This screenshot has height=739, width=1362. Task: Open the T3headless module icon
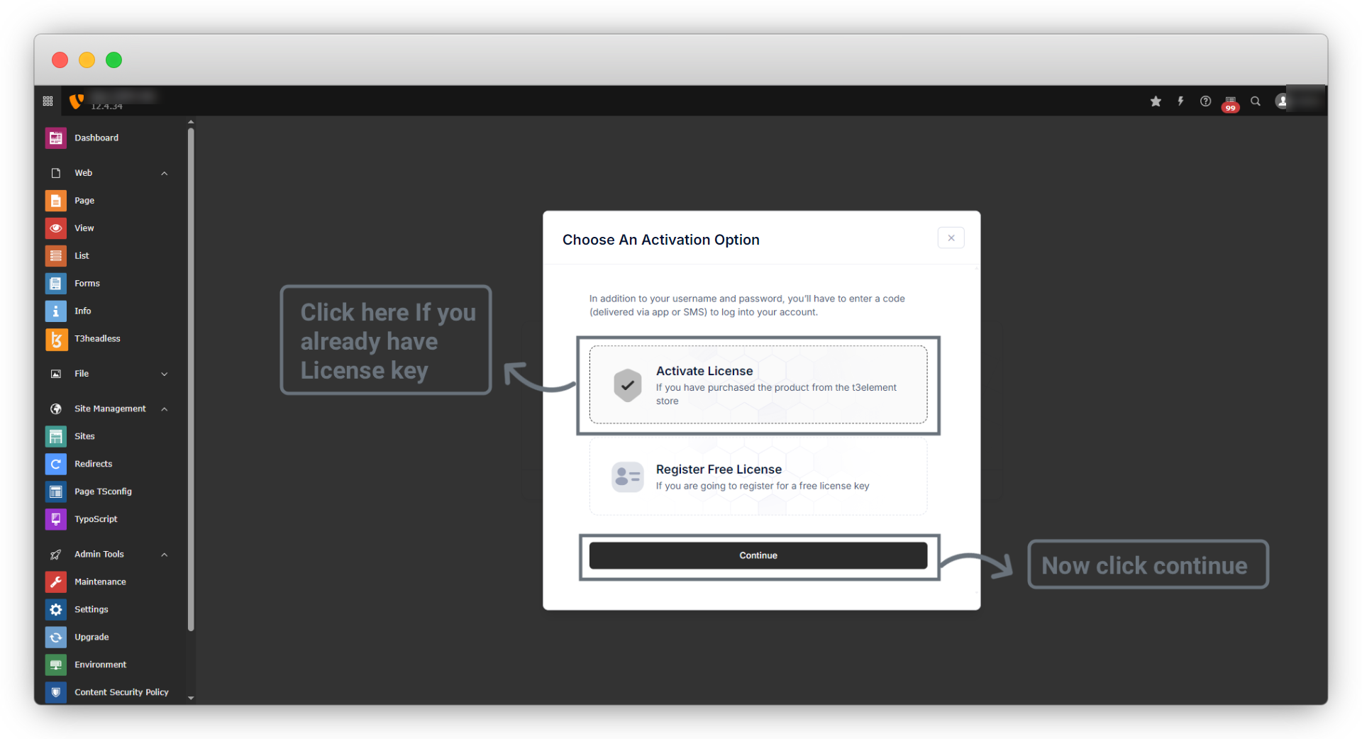55,339
